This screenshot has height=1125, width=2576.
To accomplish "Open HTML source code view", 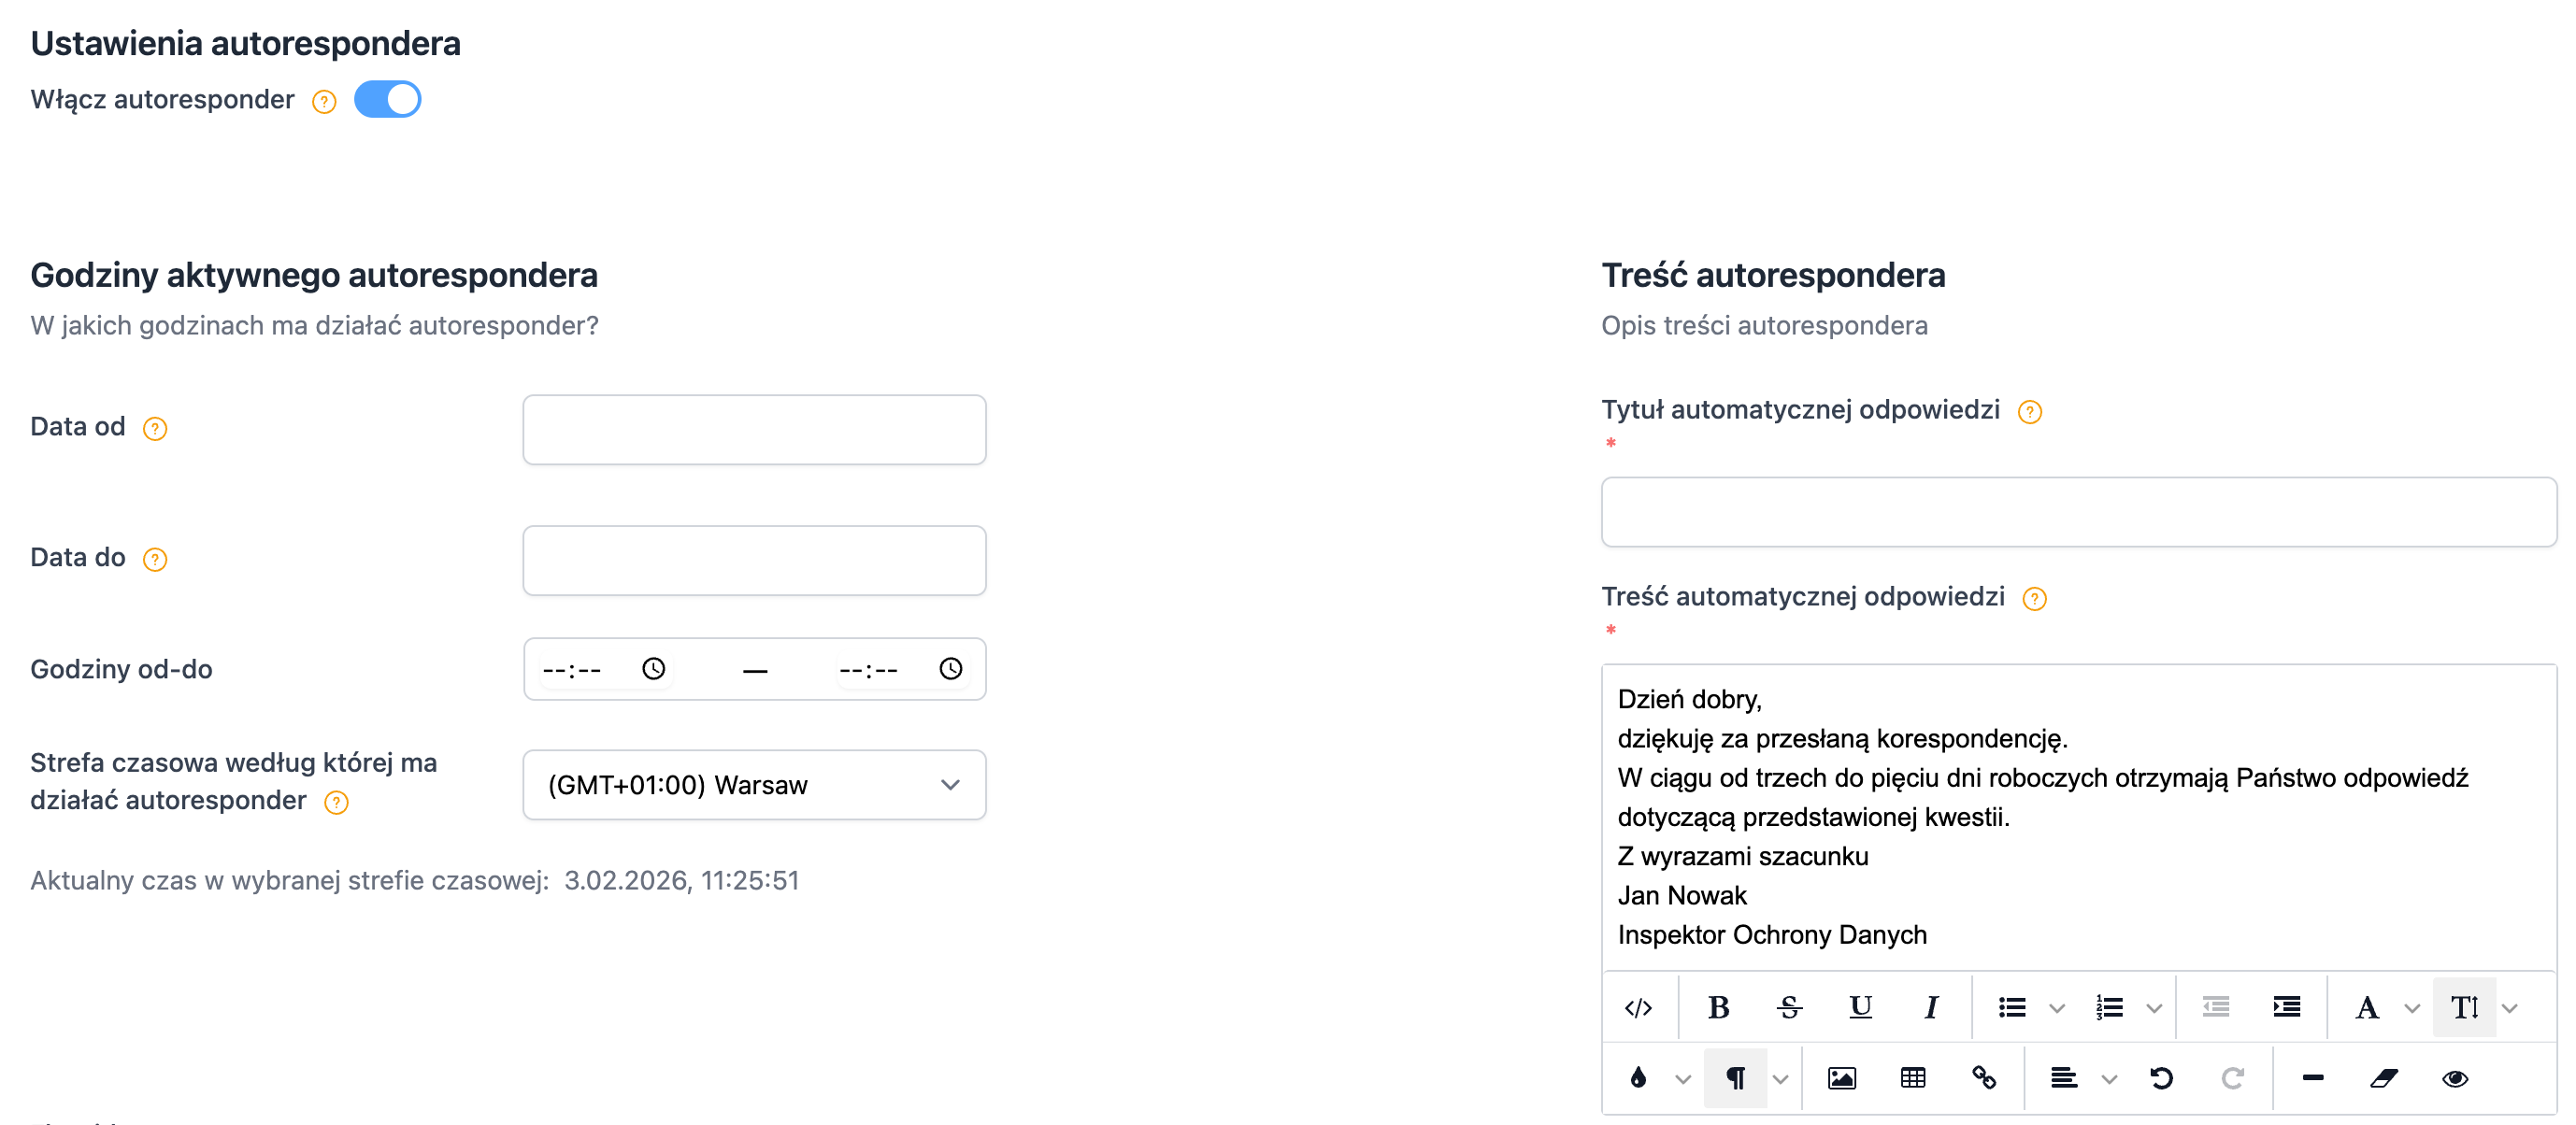I will (x=1638, y=1007).
